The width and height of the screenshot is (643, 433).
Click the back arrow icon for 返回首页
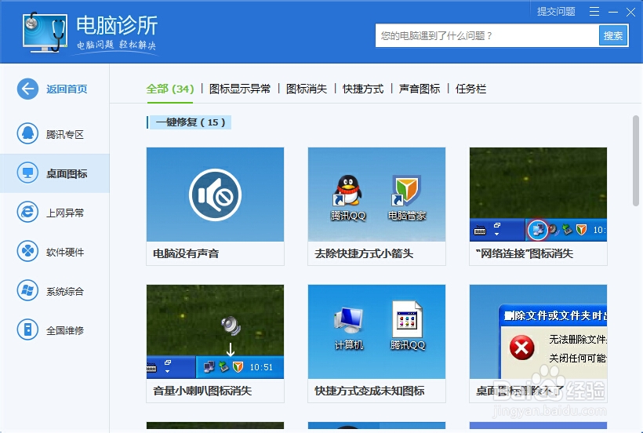click(27, 89)
